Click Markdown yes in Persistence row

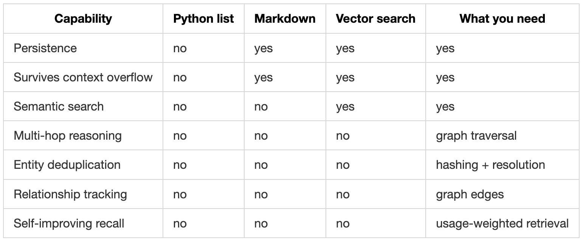click(264, 48)
